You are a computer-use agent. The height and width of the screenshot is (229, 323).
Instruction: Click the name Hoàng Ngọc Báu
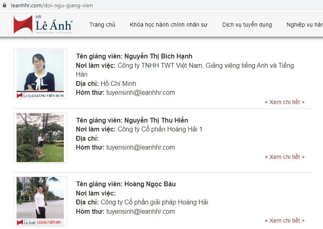pyautogui.click(x=150, y=184)
